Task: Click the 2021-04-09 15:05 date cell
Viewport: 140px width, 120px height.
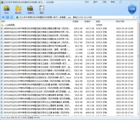Action: [125, 74]
